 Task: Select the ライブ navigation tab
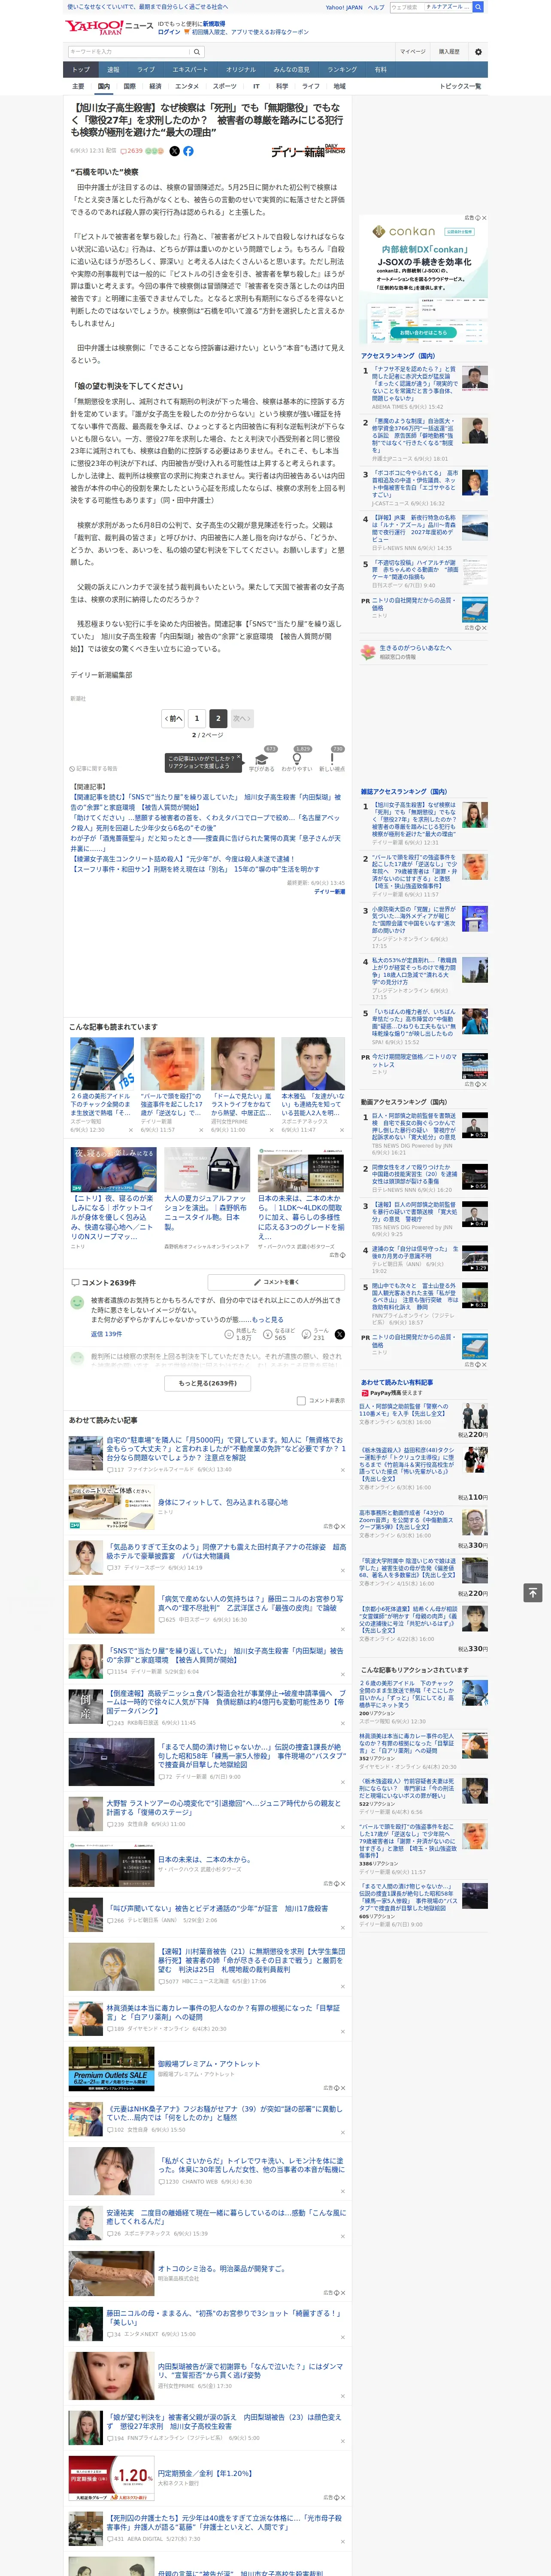146,70
